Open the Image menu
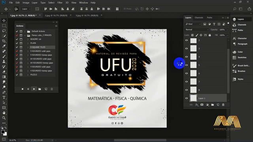The height and width of the screenshot is (142, 253). pos(26,3)
